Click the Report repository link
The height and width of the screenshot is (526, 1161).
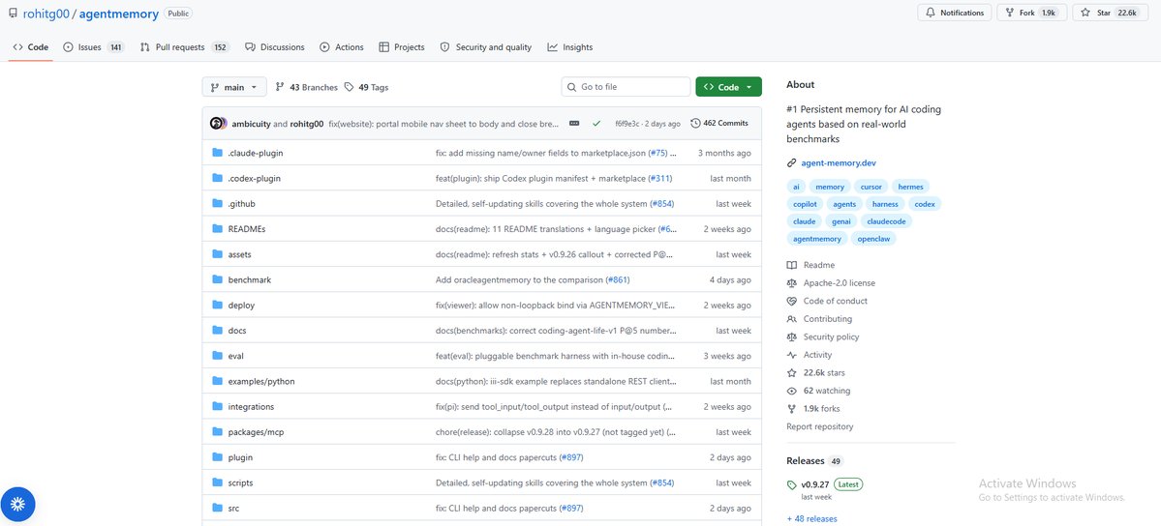(x=819, y=426)
